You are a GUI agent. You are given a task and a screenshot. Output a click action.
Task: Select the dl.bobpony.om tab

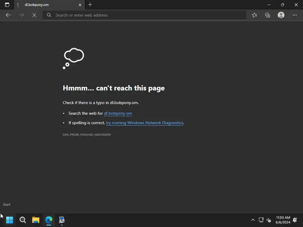49,5
